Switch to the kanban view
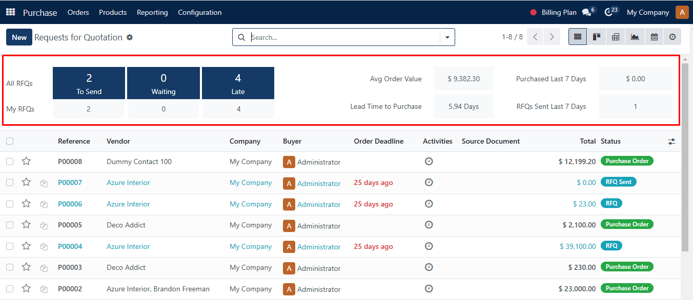Viewport: 693px width, 300px height. pos(597,37)
